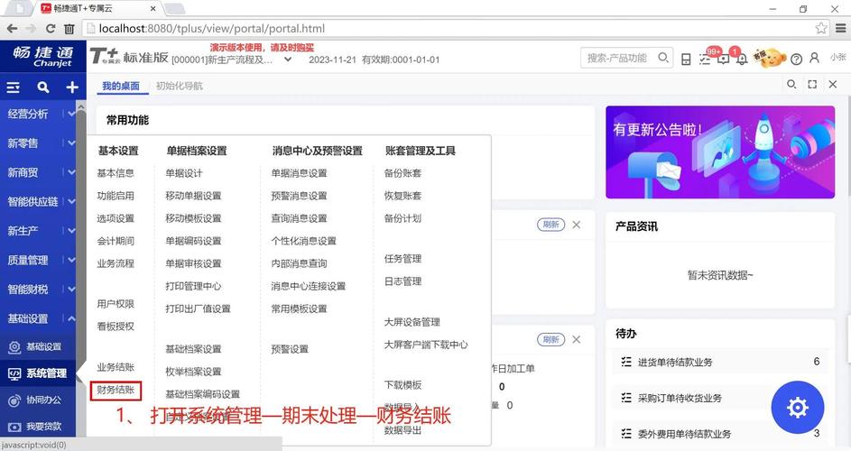Image resolution: width=851 pixels, height=451 pixels.
Task: Toggle sidebar with the menu-list icon
Action: tap(13, 87)
